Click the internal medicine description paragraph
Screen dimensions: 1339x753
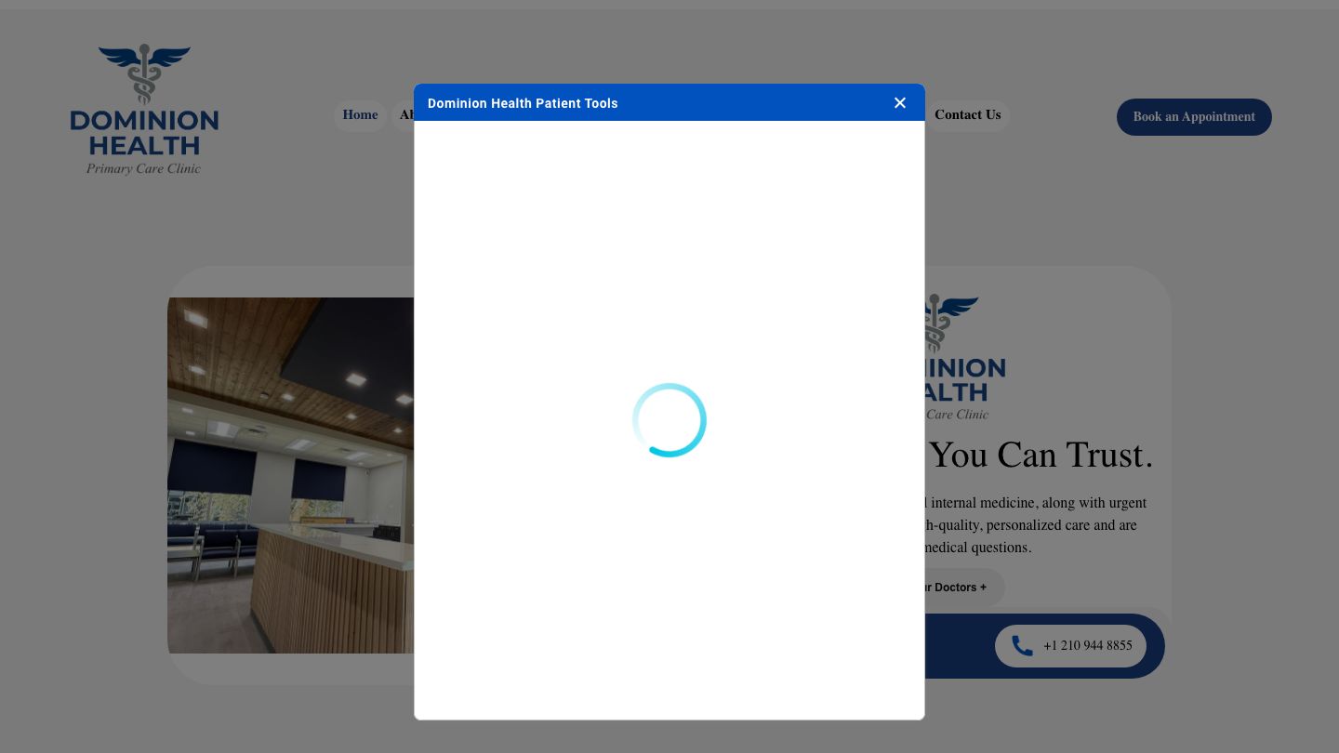[x=1032, y=525]
